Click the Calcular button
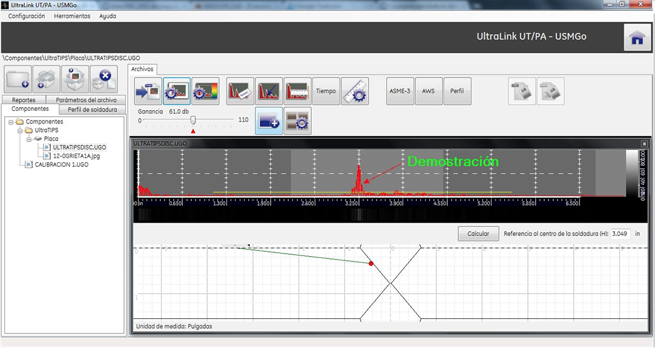This screenshot has width=655, height=348. (x=478, y=234)
